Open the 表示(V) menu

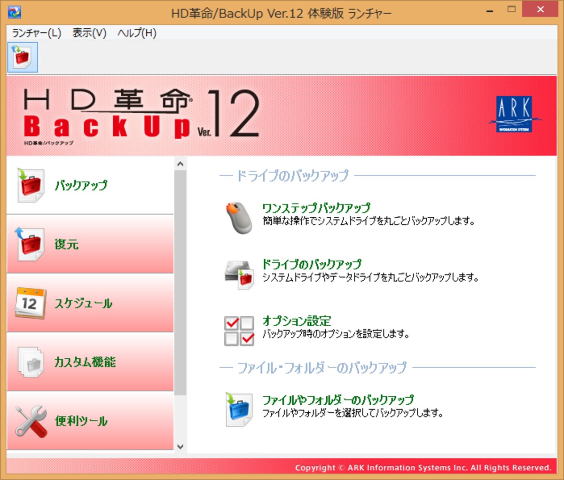89,33
